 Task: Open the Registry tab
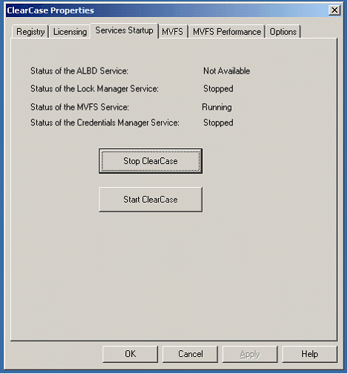(30, 32)
